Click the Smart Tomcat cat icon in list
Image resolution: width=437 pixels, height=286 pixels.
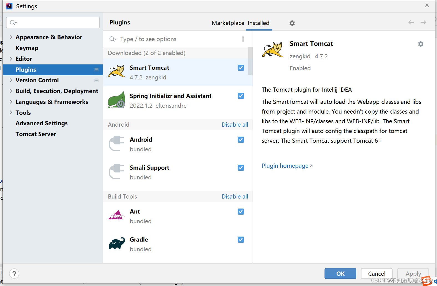116,71
